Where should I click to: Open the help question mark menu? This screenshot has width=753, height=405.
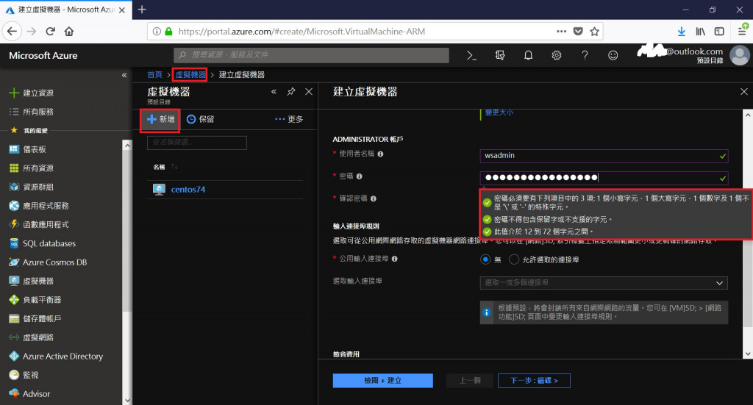tap(585, 56)
